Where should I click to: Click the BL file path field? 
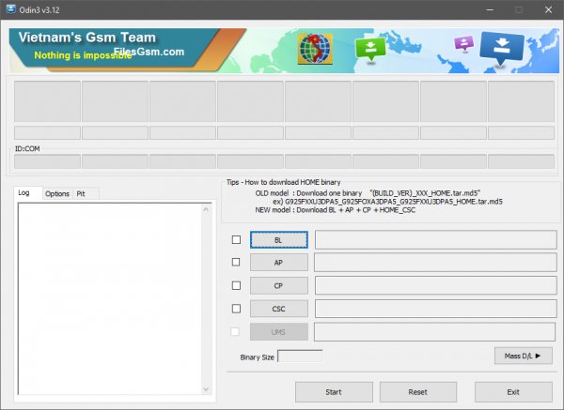436,240
